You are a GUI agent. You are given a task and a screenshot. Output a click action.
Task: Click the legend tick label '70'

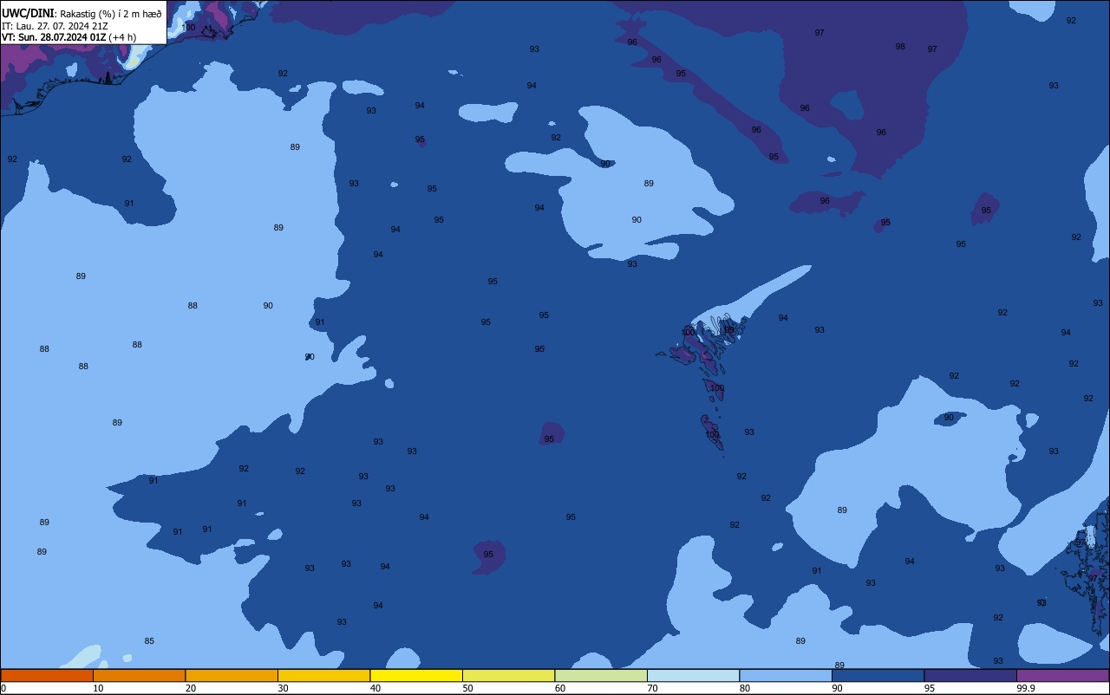pyautogui.click(x=652, y=688)
